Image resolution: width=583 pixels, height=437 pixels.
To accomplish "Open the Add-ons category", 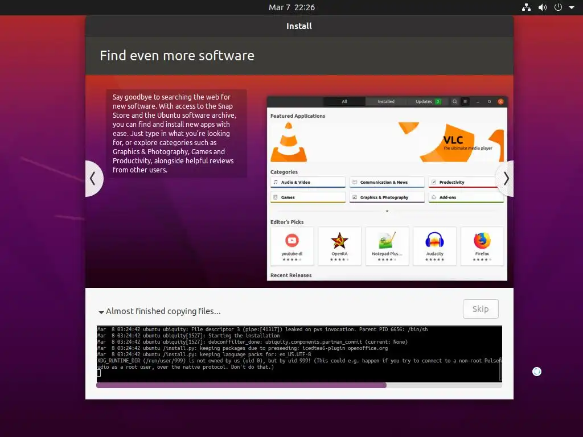I will [x=466, y=197].
